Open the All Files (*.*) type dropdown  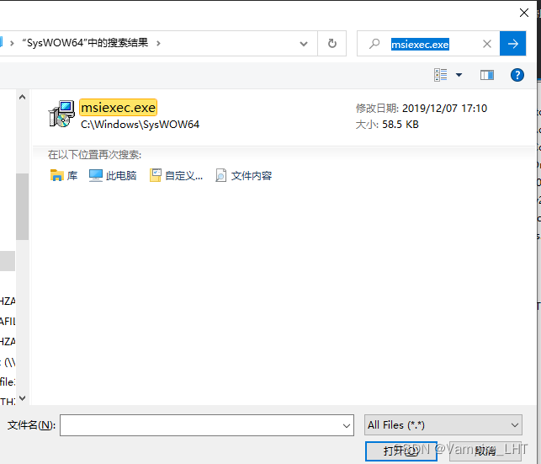click(x=443, y=425)
